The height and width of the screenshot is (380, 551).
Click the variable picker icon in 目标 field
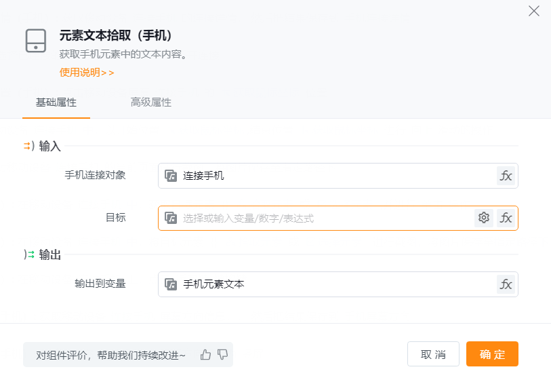171,218
